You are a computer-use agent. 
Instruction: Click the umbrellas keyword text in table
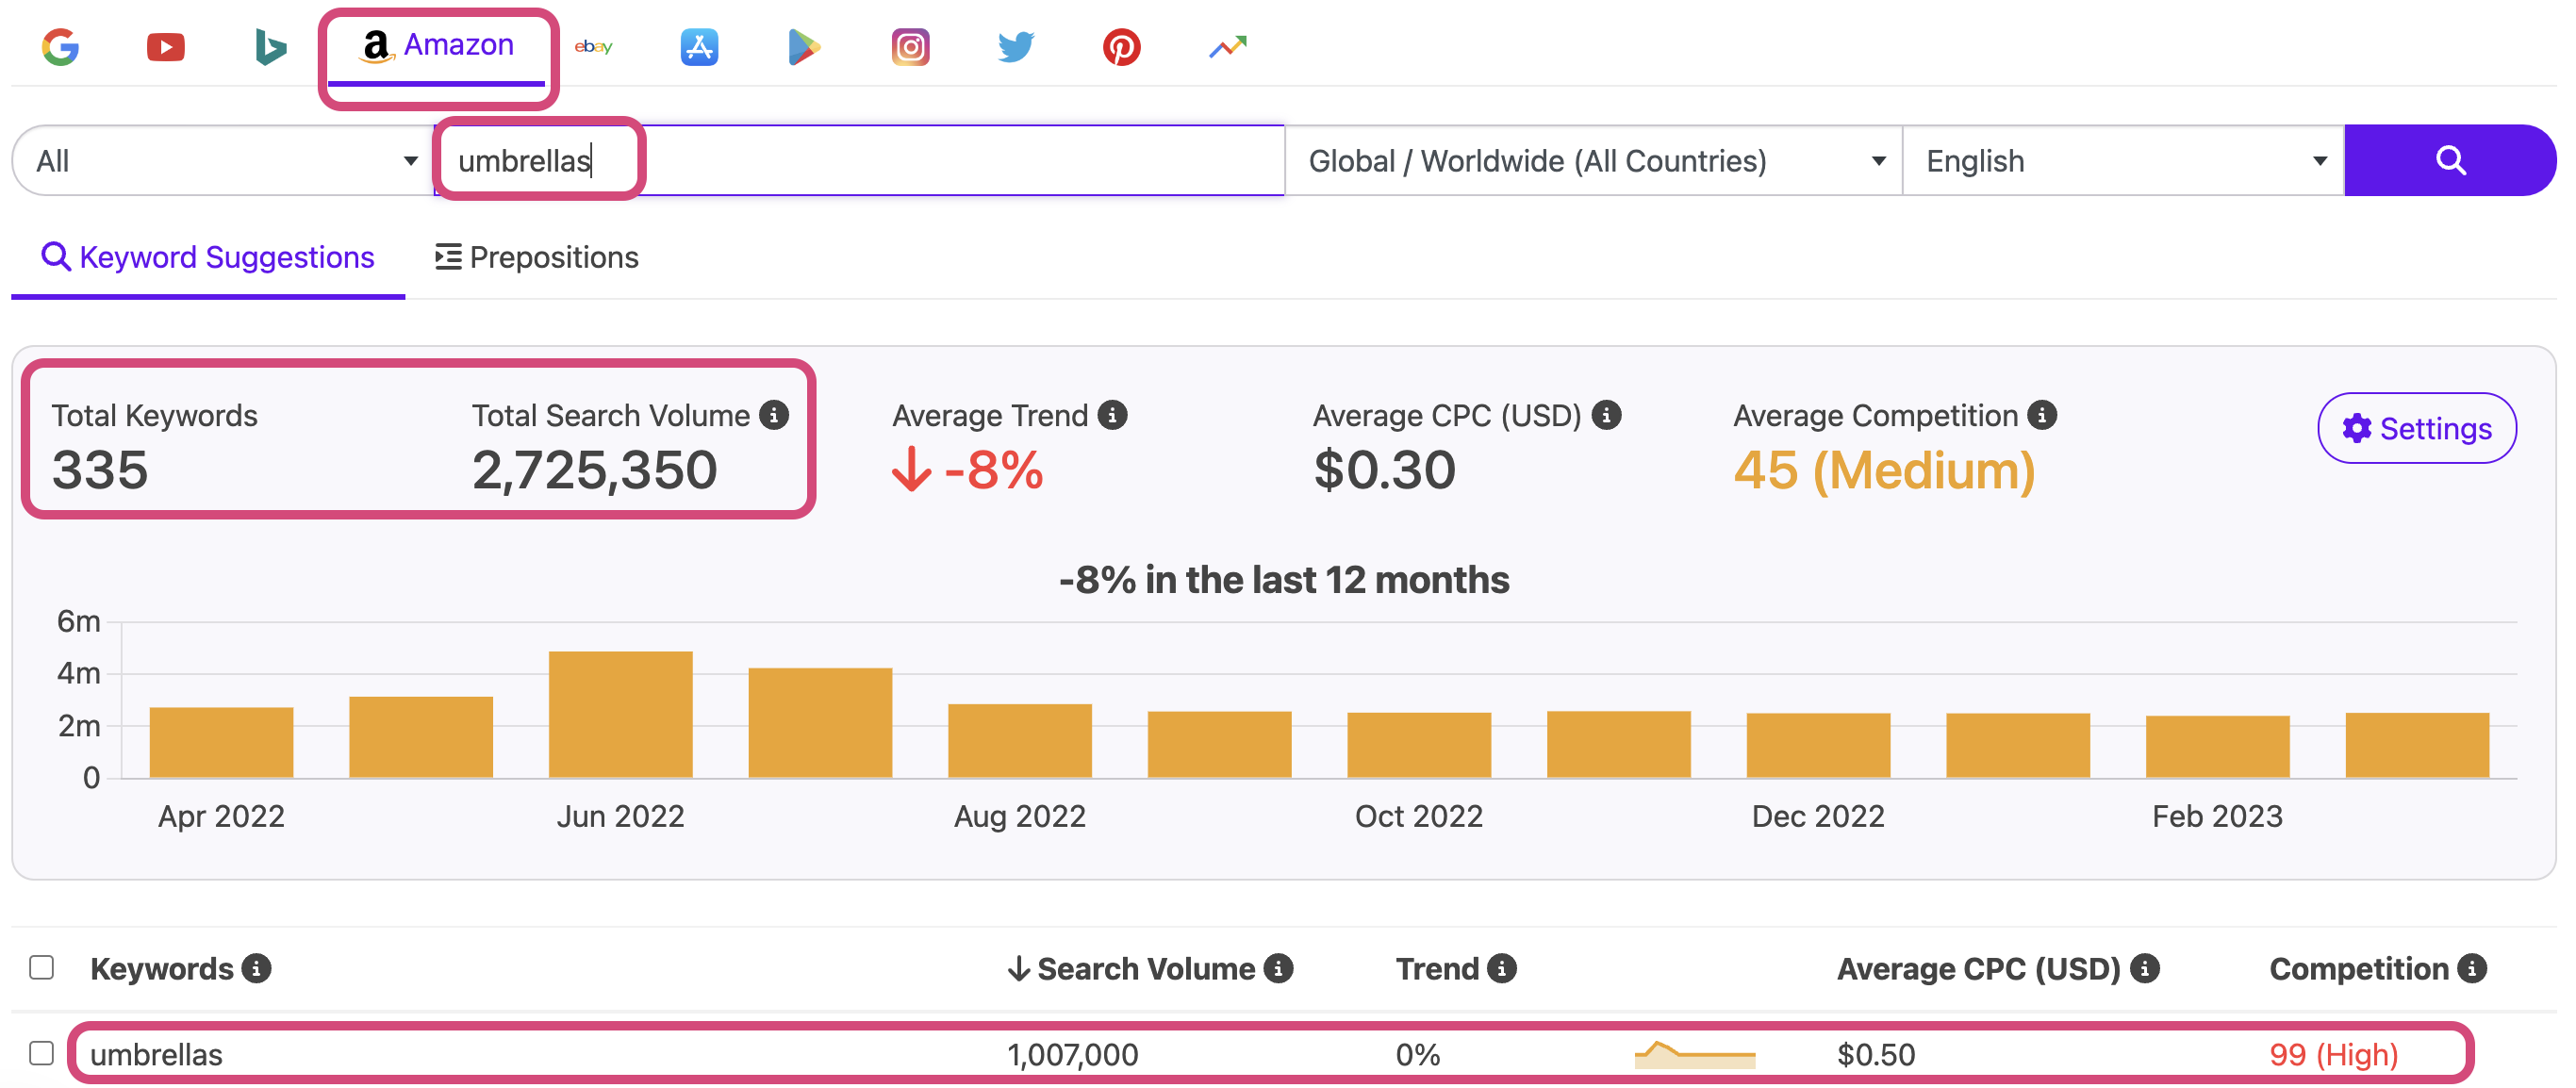tap(156, 1055)
